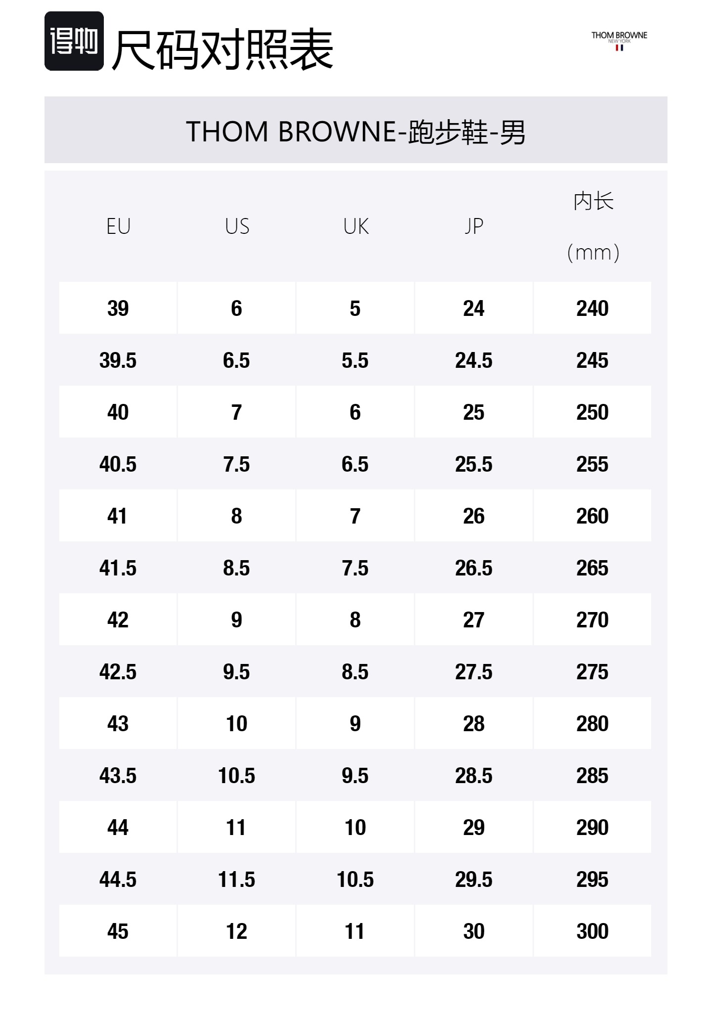This screenshot has width=712, height=1013.
Task: Select EU size 39 cell
Action: click(118, 308)
